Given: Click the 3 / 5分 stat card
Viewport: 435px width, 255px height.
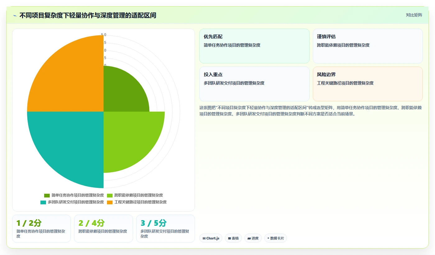Looking at the screenshot, I should click(x=165, y=229).
